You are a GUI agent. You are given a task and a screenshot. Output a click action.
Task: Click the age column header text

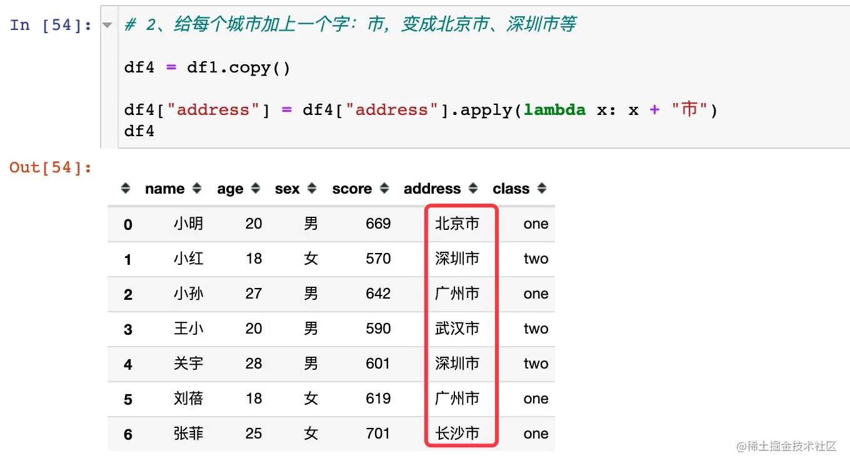(230, 189)
